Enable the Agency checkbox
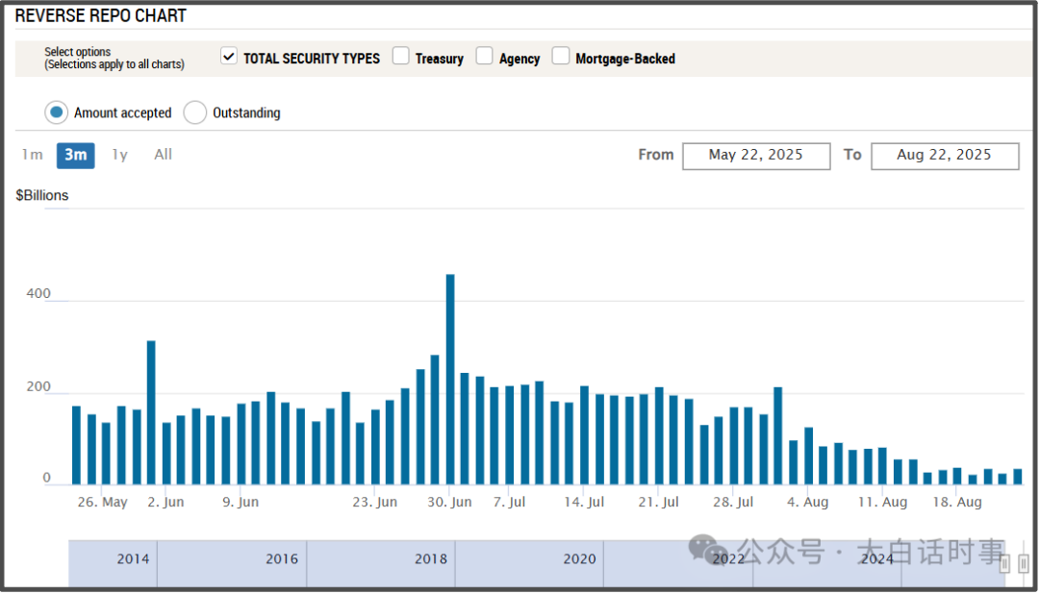The image size is (1039, 593). [484, 57]
